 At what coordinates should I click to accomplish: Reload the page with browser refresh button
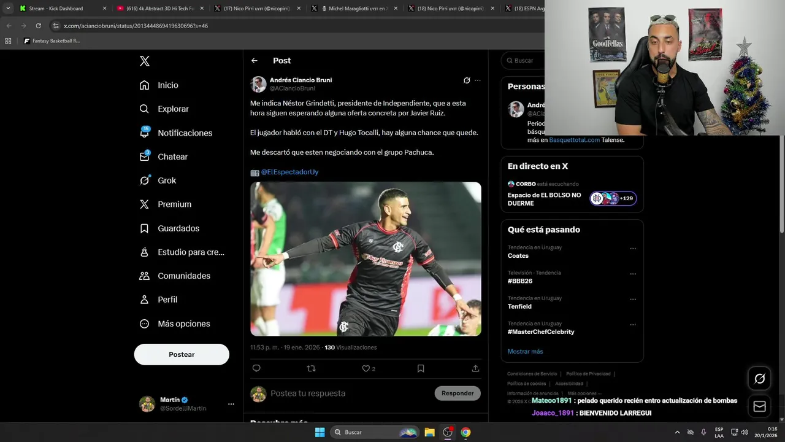(x=38, y=26)
